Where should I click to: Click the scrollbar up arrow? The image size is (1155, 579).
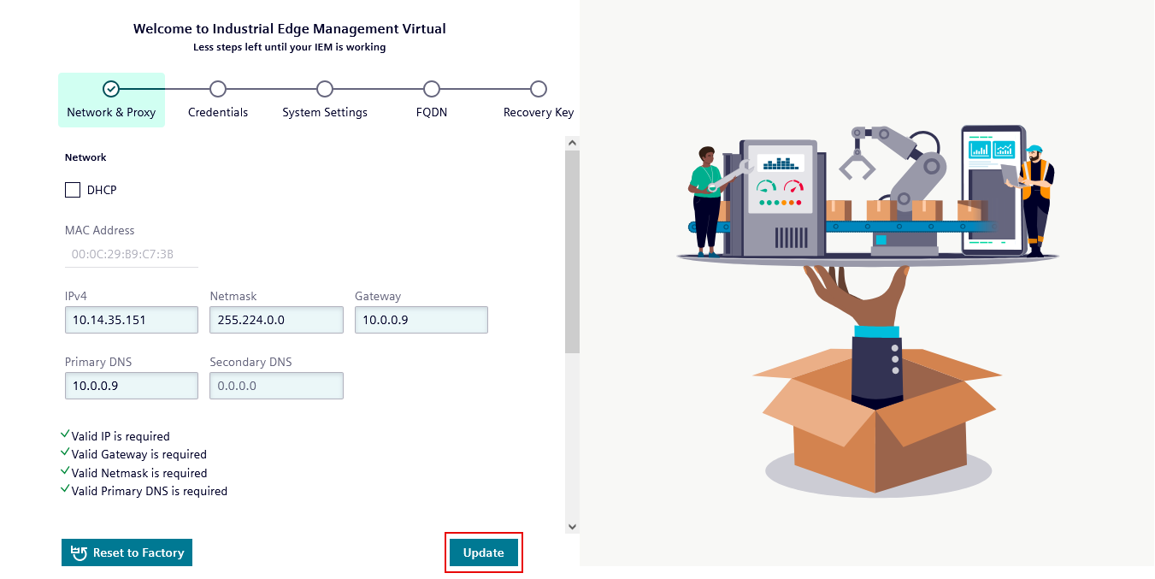pyautogui.click(x=571, y=142)
